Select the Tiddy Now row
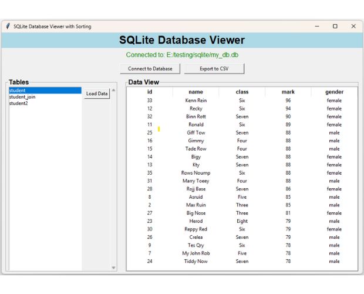Viewport: 364px width, 294px height. [x=242, y=261]
